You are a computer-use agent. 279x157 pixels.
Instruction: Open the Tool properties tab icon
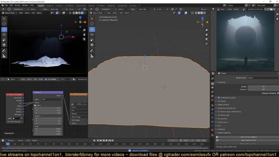212,78
